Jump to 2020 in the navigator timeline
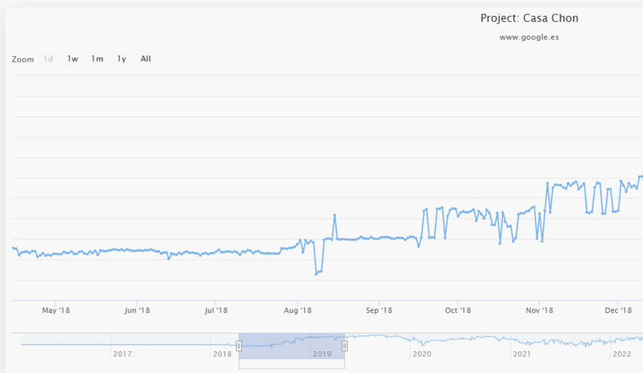Screen dimensions: 643x373 (422, 354)
